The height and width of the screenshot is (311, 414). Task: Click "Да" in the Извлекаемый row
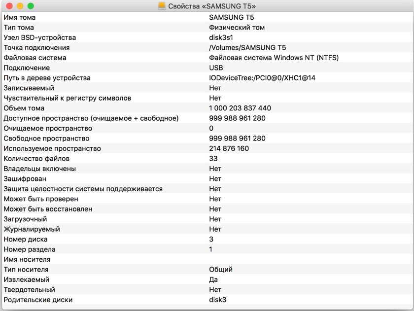(x=213, y=280)
